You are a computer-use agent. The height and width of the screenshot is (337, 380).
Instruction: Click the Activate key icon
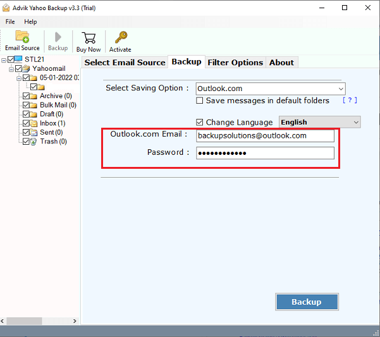click(x=121, y=37)
